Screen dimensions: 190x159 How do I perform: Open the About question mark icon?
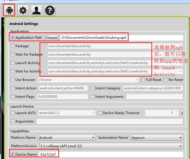tap(50, 10)
